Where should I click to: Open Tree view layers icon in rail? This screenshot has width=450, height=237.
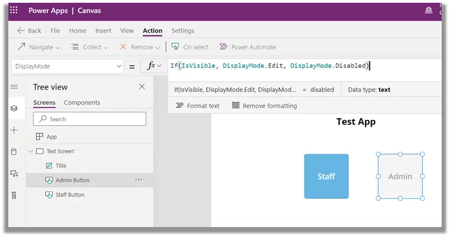[x=14, y=109]
